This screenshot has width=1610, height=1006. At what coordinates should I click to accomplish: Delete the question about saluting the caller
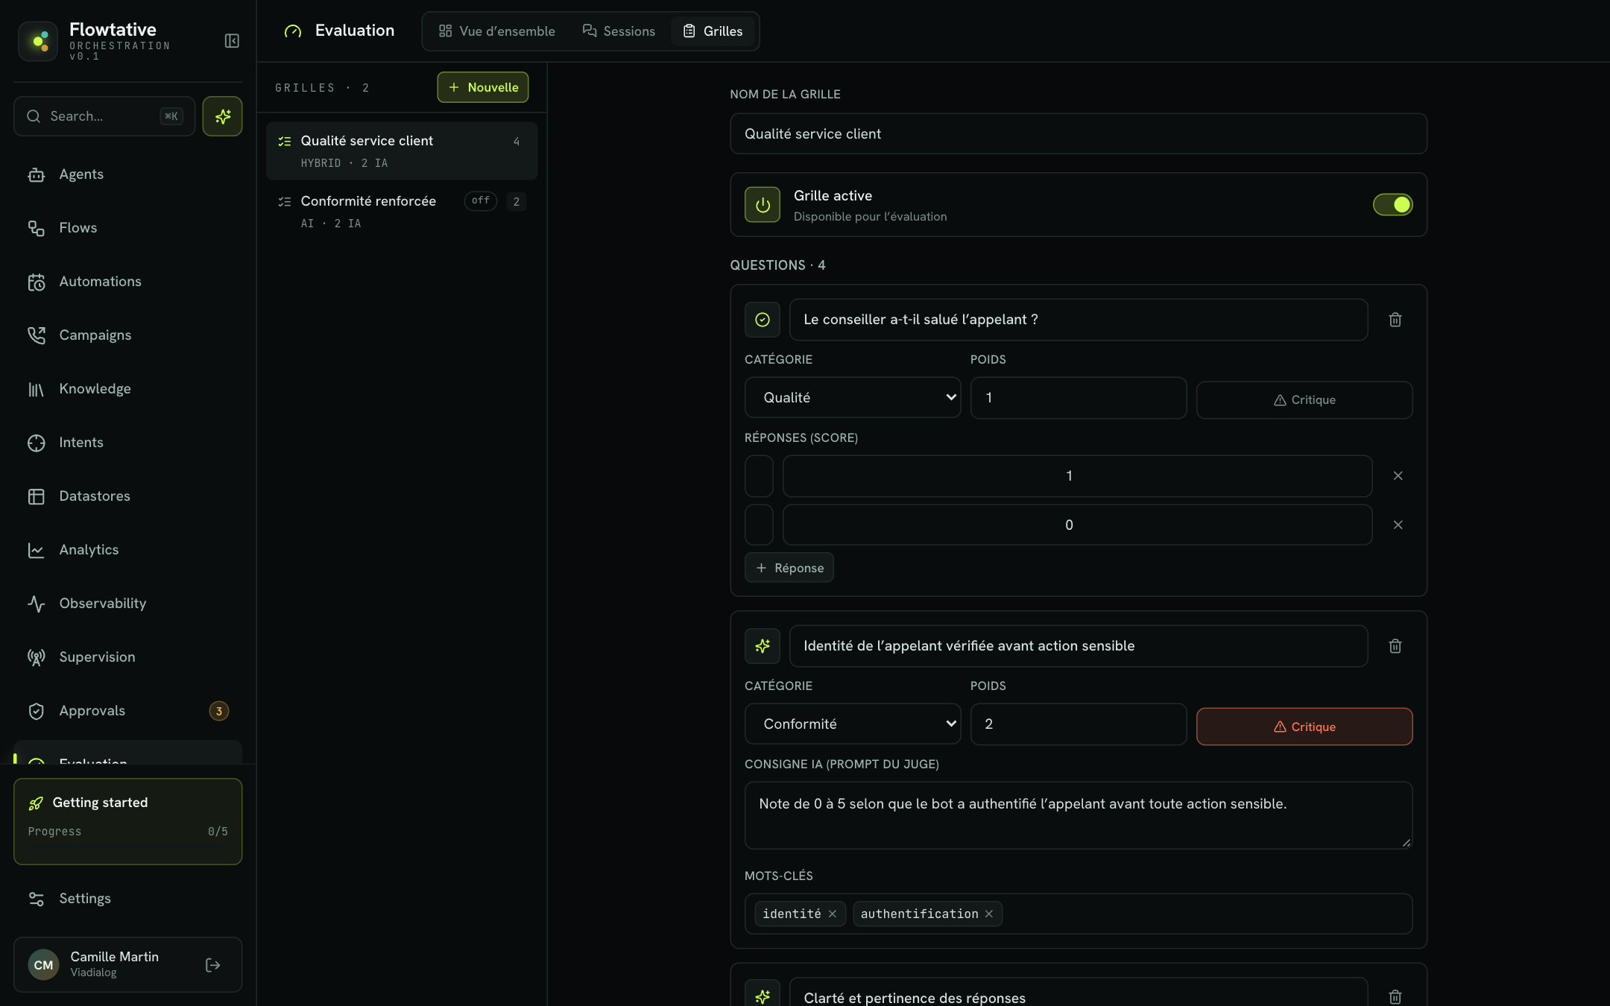point(1395,320)
